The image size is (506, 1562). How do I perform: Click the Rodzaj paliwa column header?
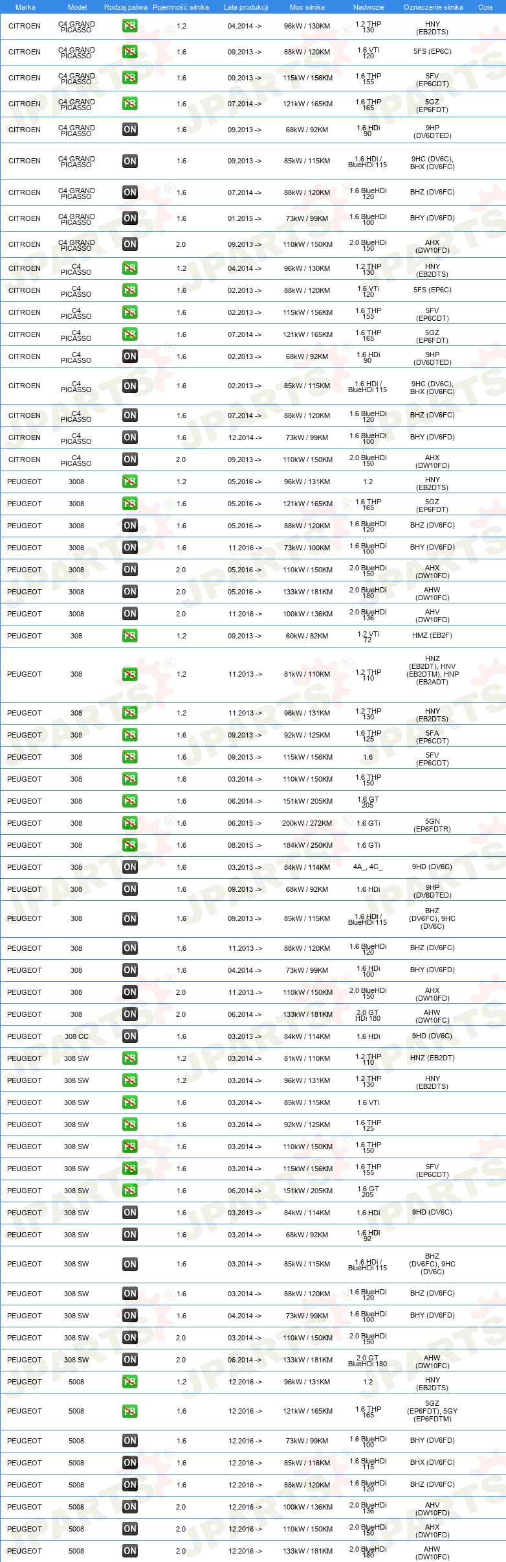point(126,7)
